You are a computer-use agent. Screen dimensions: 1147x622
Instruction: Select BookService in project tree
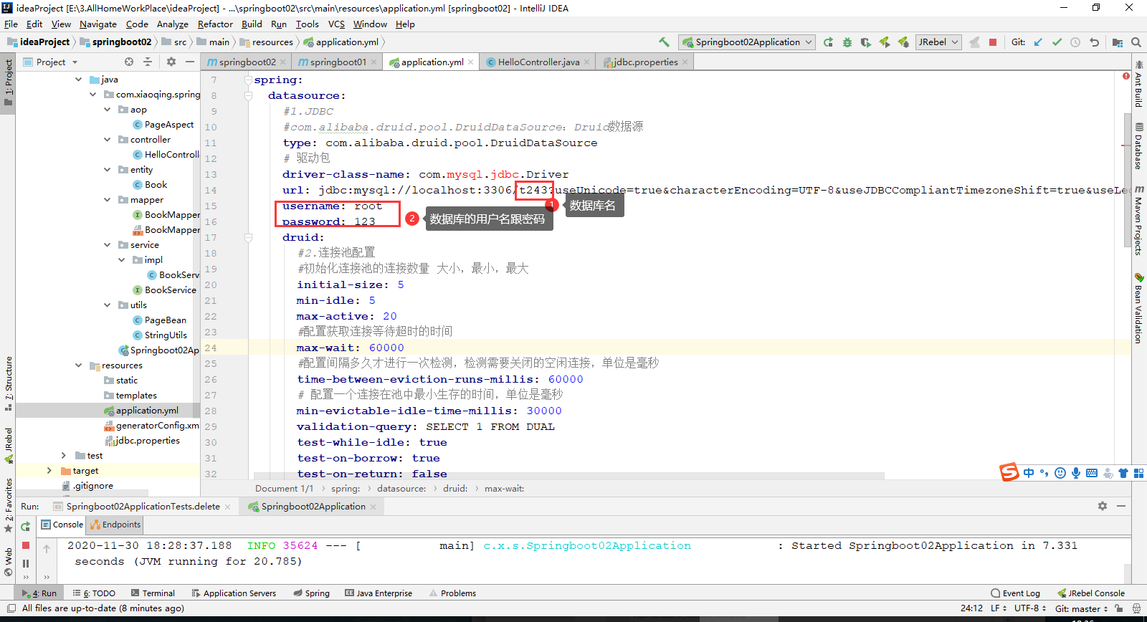click(170, 290)
